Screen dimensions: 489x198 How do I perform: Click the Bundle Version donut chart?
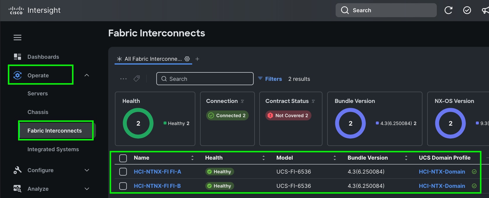[350, 123]
